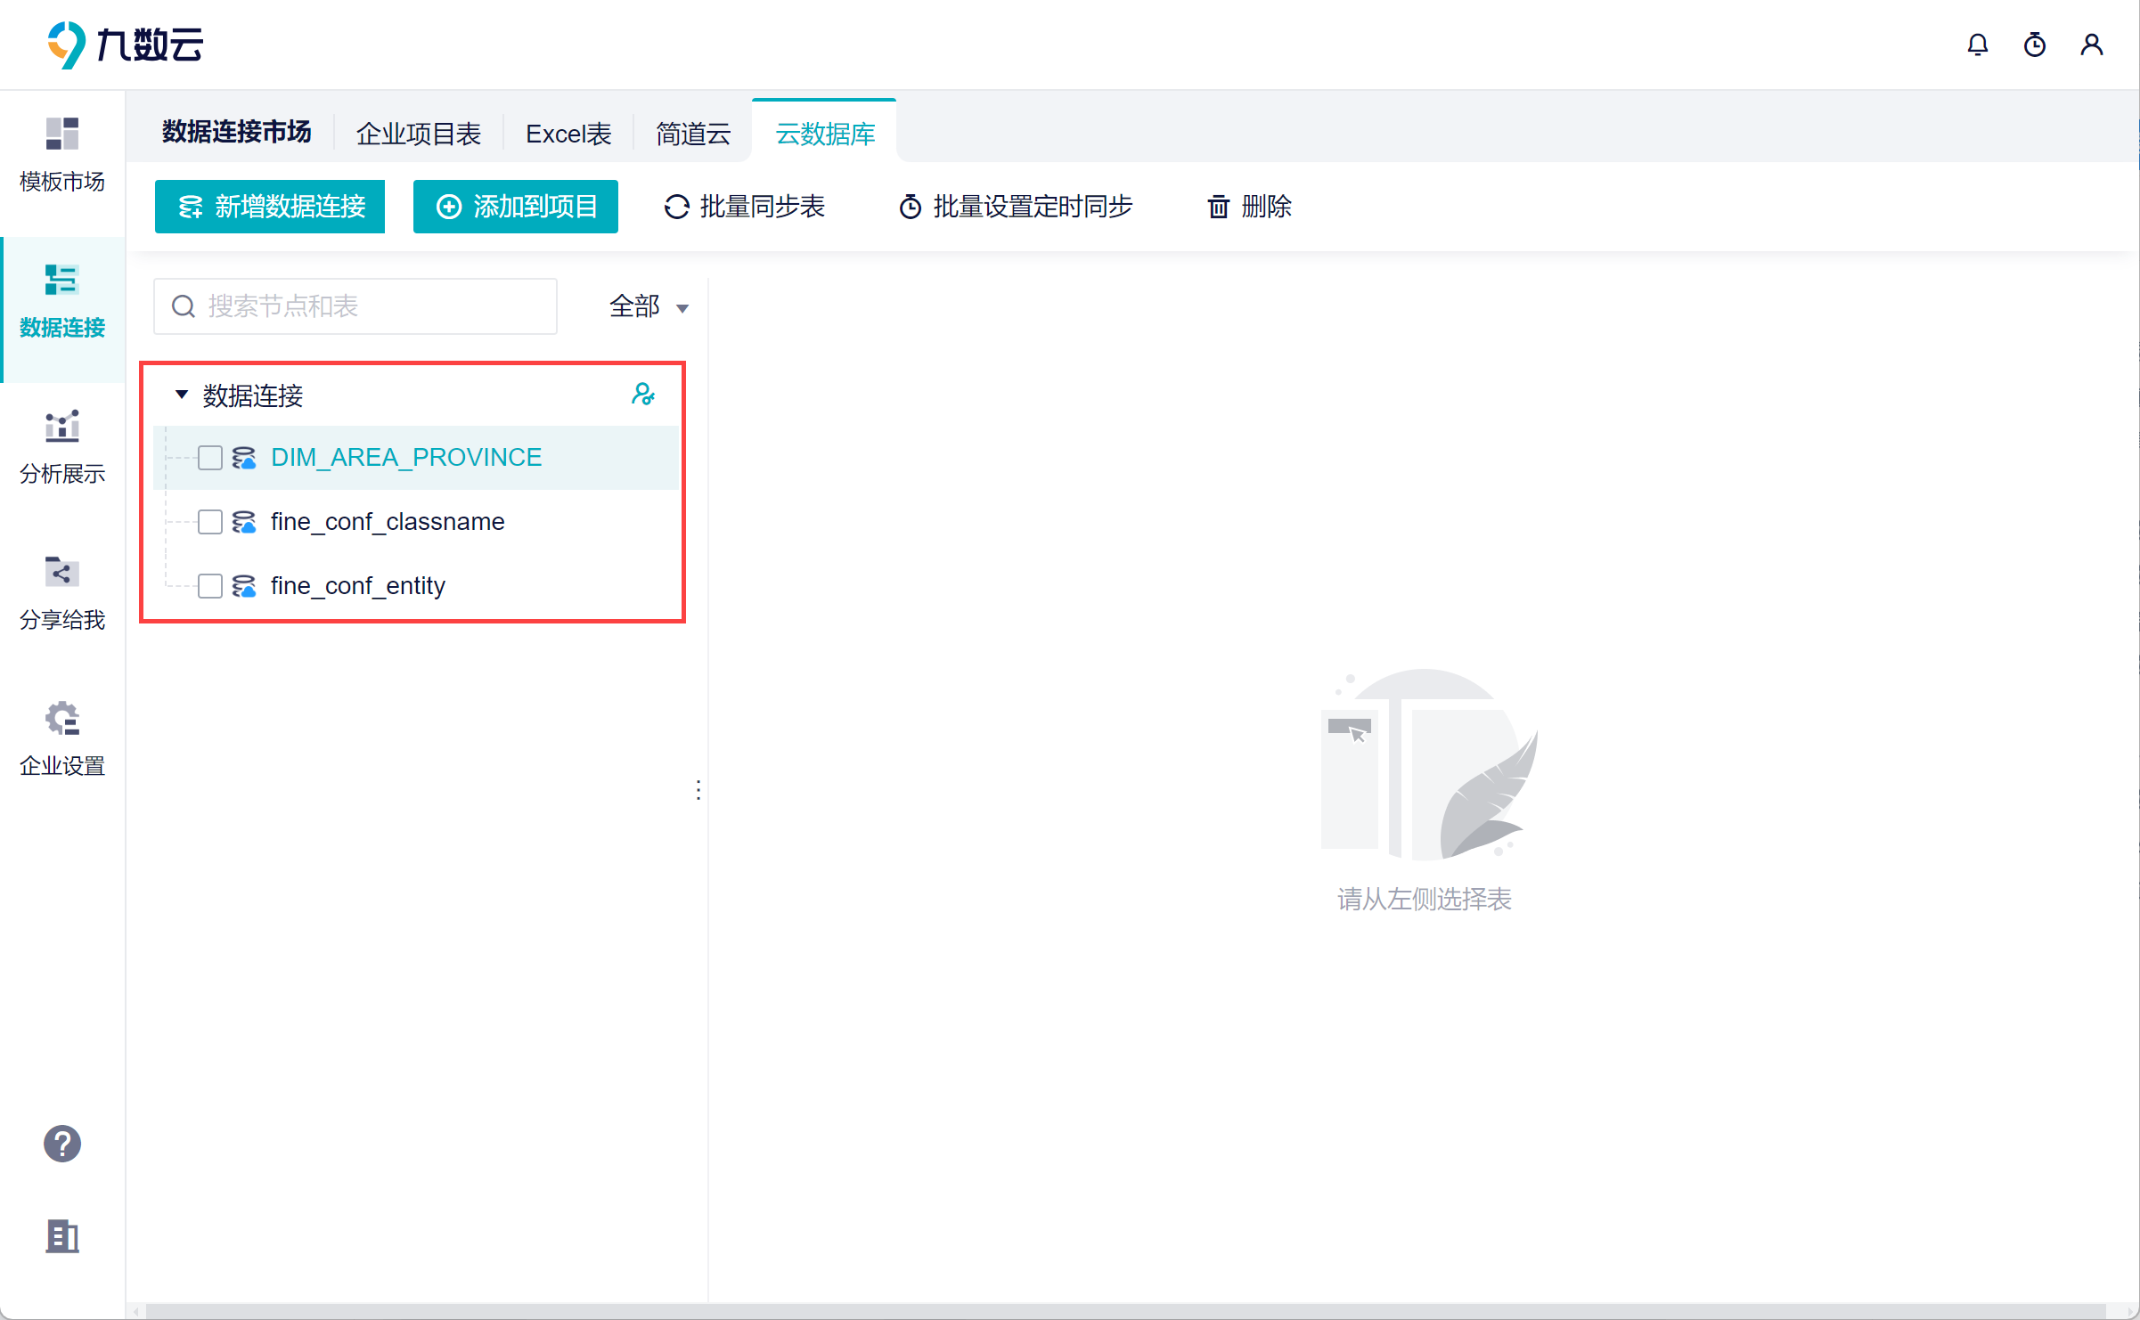Image resolution: width=2140 pixels, height=1320 pixels.
Task: Open the user account icon
Action: [x=2091, y=45]
